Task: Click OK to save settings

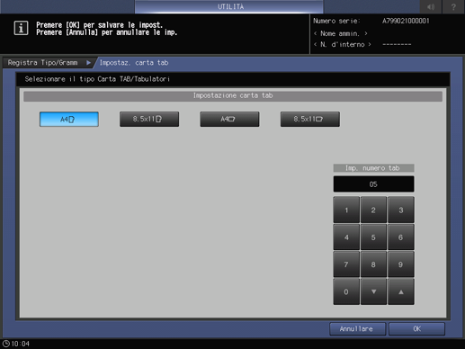Action: 416,329
